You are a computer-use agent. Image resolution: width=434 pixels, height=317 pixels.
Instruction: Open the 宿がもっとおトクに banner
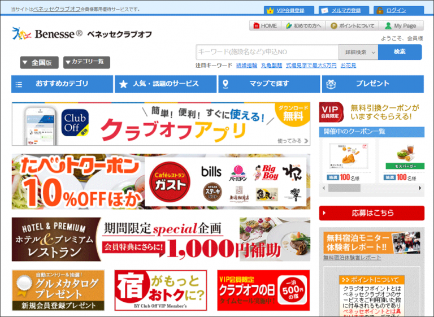(x=160, y=290)
